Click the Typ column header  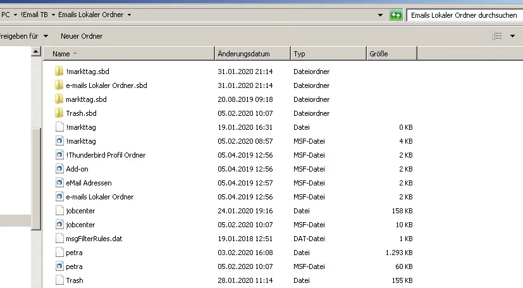tap(329, 54)
